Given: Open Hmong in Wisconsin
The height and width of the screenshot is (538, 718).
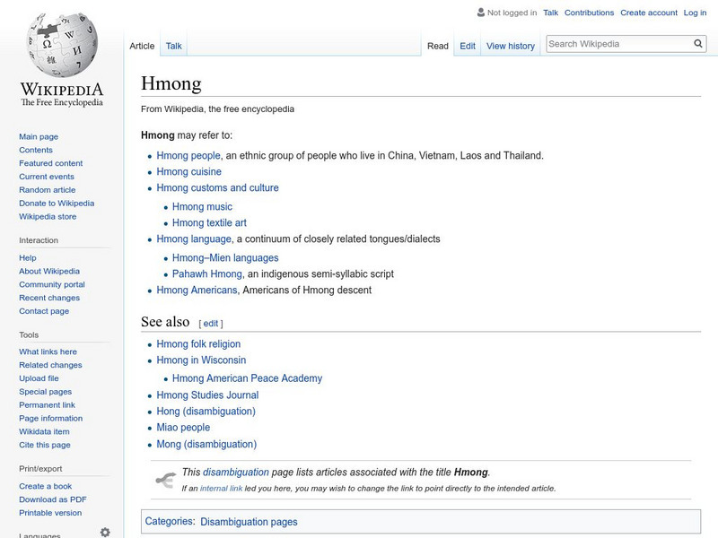Looking at the screenshot, I should (201, 360).
